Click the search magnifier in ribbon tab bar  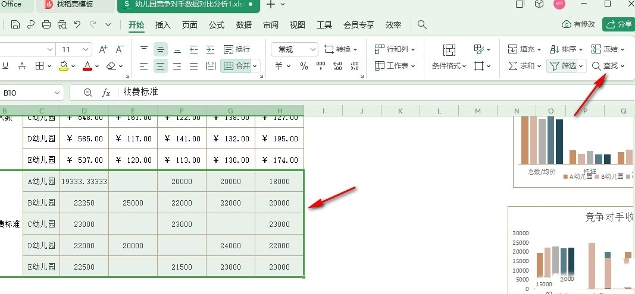click(422, 25)
